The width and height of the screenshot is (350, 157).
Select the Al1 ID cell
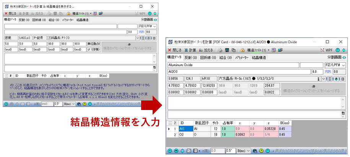click(186, 129)
